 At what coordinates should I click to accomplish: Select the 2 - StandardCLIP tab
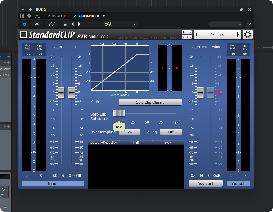click(x=87, y=16)
